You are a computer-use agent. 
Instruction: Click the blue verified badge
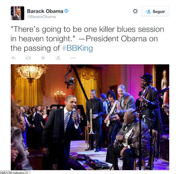pyautogui.click(x=66, y=11)
